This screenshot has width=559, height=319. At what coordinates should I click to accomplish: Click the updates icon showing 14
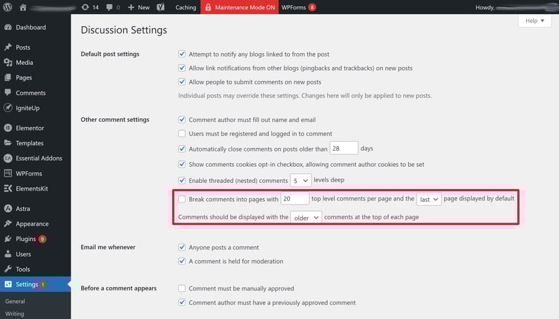click(x=85, y=7)
